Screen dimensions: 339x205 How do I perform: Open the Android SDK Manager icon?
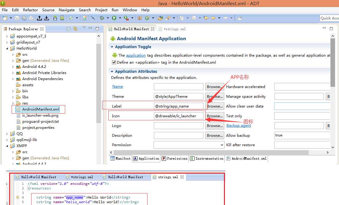(x=55, y=18)
